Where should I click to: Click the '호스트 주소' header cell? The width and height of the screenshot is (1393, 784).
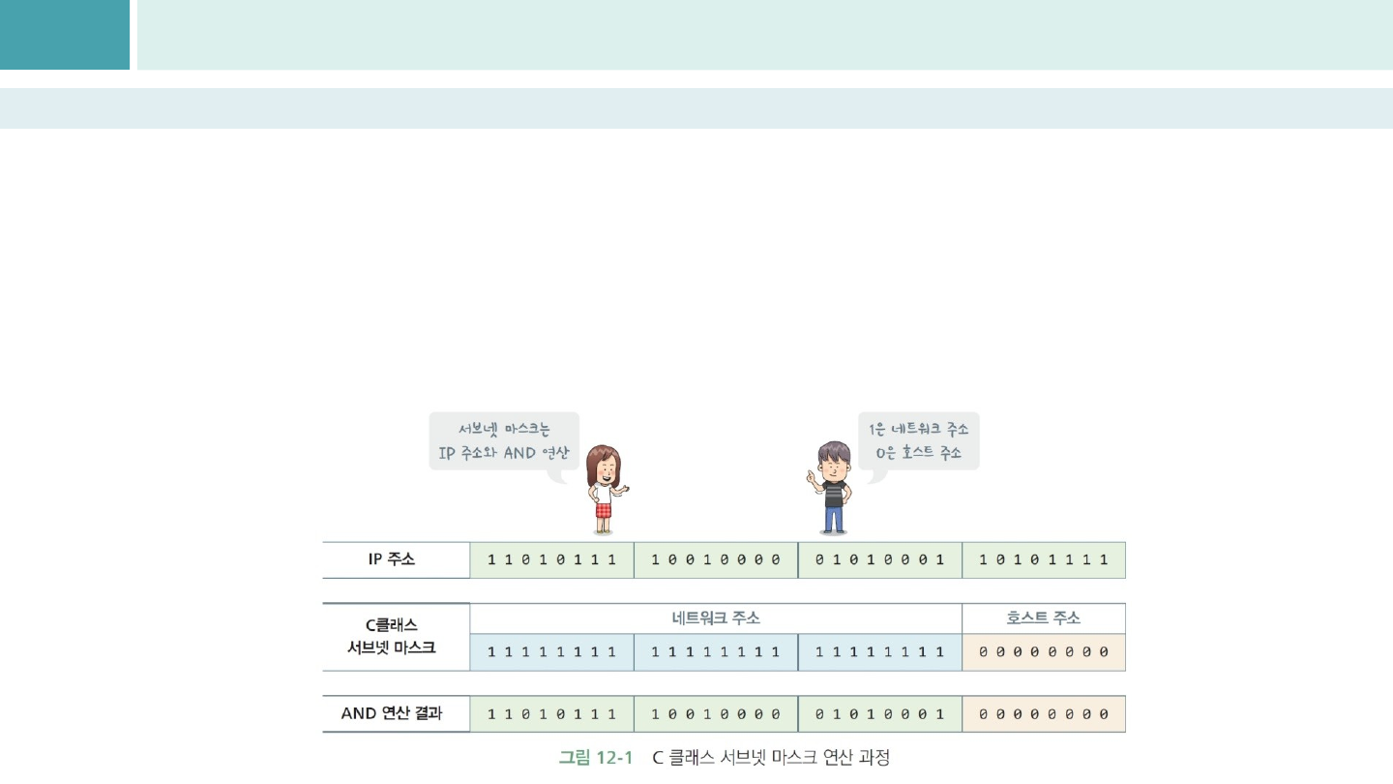(1044, 618)
